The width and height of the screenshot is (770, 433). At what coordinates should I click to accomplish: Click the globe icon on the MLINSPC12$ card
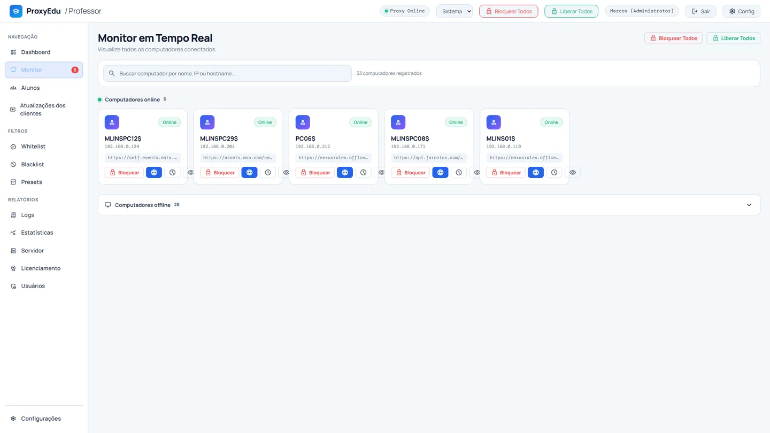point(154,173)
